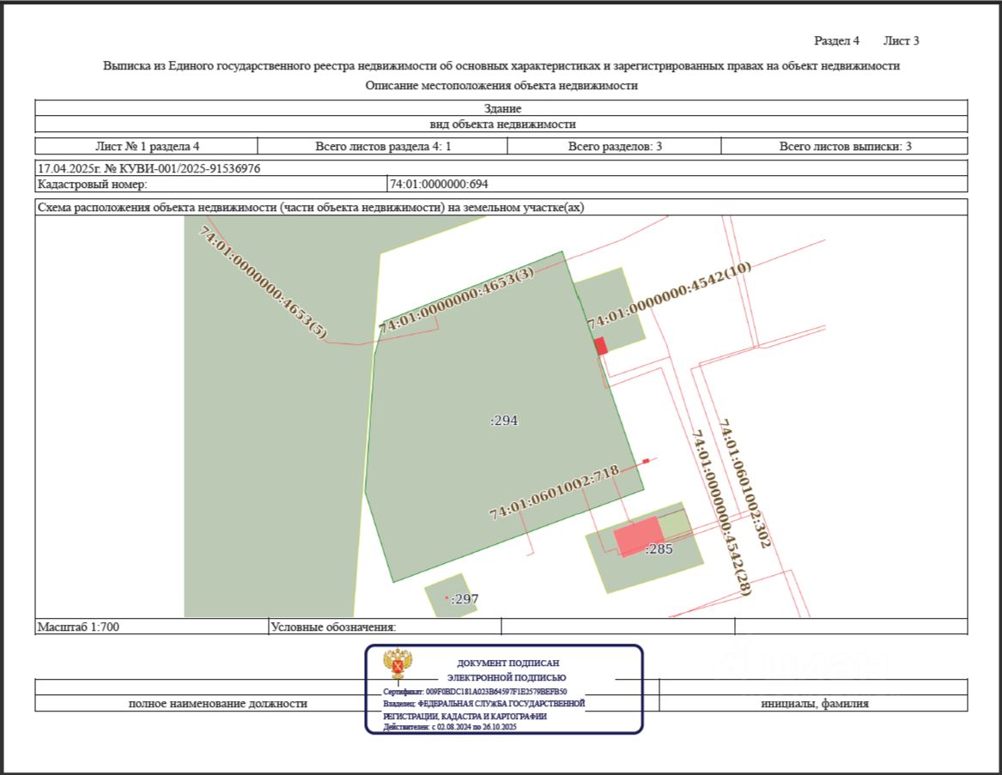The height and width of the screenshot is (775, 1002).
Task: Click parcel label ":294" on the map
Action: pyautogui.click(x=503, y=421)
